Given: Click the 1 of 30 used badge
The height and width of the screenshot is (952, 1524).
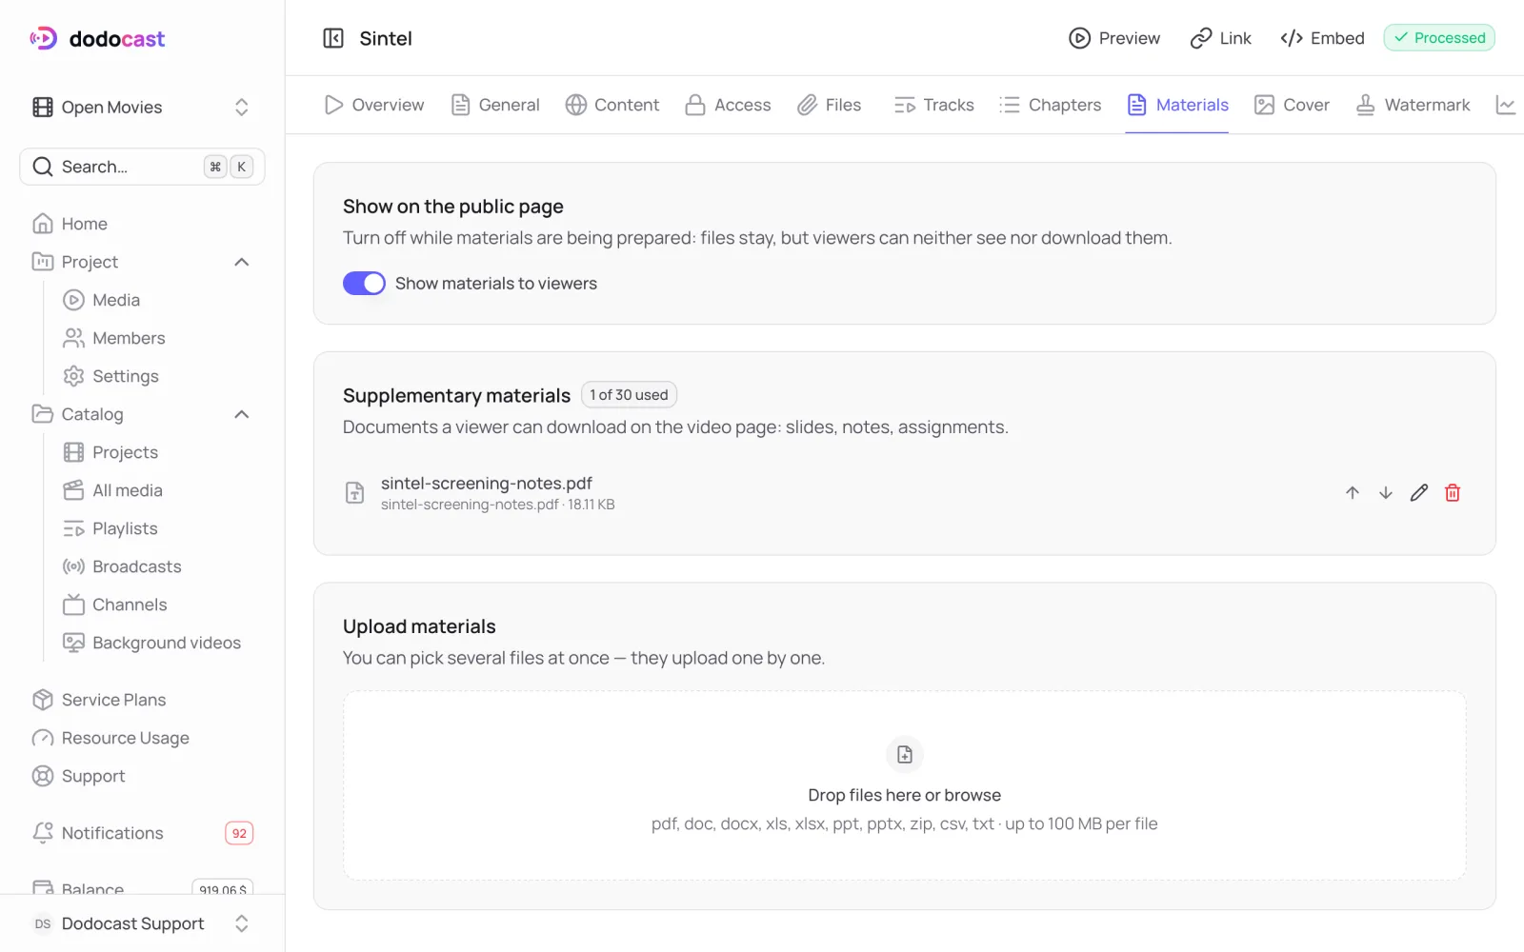Looking at the screenshot, I should coord(629,395).
